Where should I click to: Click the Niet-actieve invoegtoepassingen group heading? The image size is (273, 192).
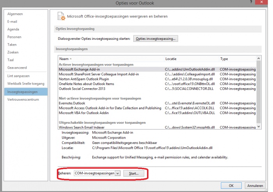tap(100, 98)
